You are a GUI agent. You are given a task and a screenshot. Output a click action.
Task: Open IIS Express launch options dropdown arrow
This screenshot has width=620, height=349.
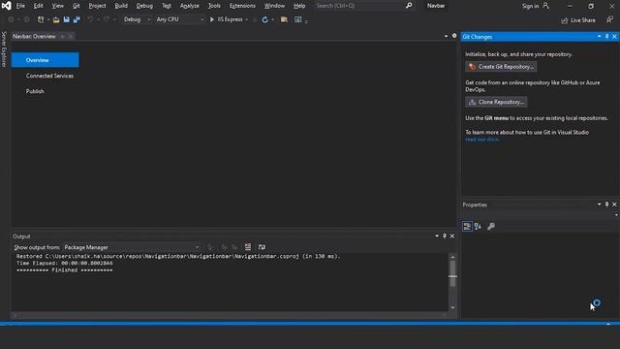pos(247,19)
